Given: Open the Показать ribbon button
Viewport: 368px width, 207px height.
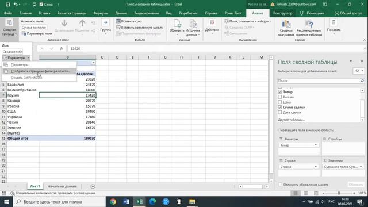Looking at the screenshot, I should (x=333, y=28).
